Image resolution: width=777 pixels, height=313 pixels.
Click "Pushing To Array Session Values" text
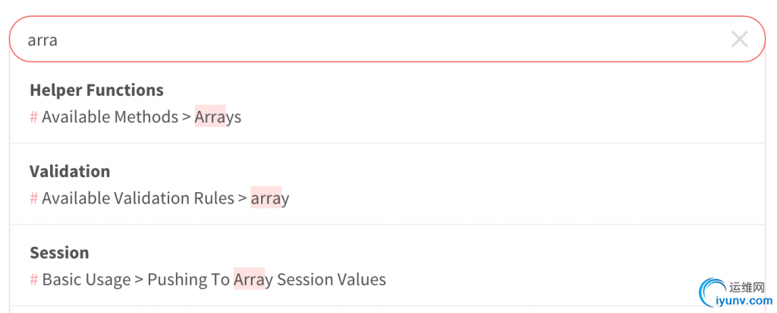pyautogui.click(x=266, y=280)
